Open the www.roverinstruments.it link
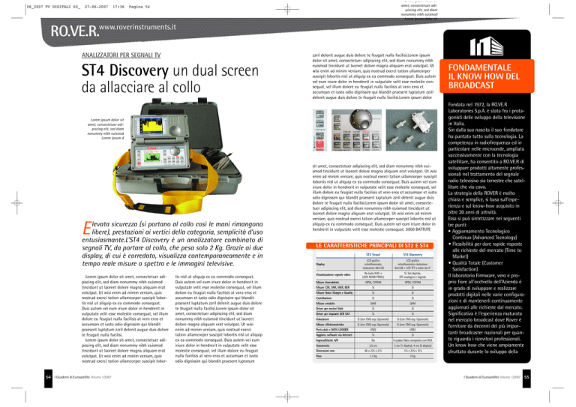The image size is (576, 407). [138, 27]
